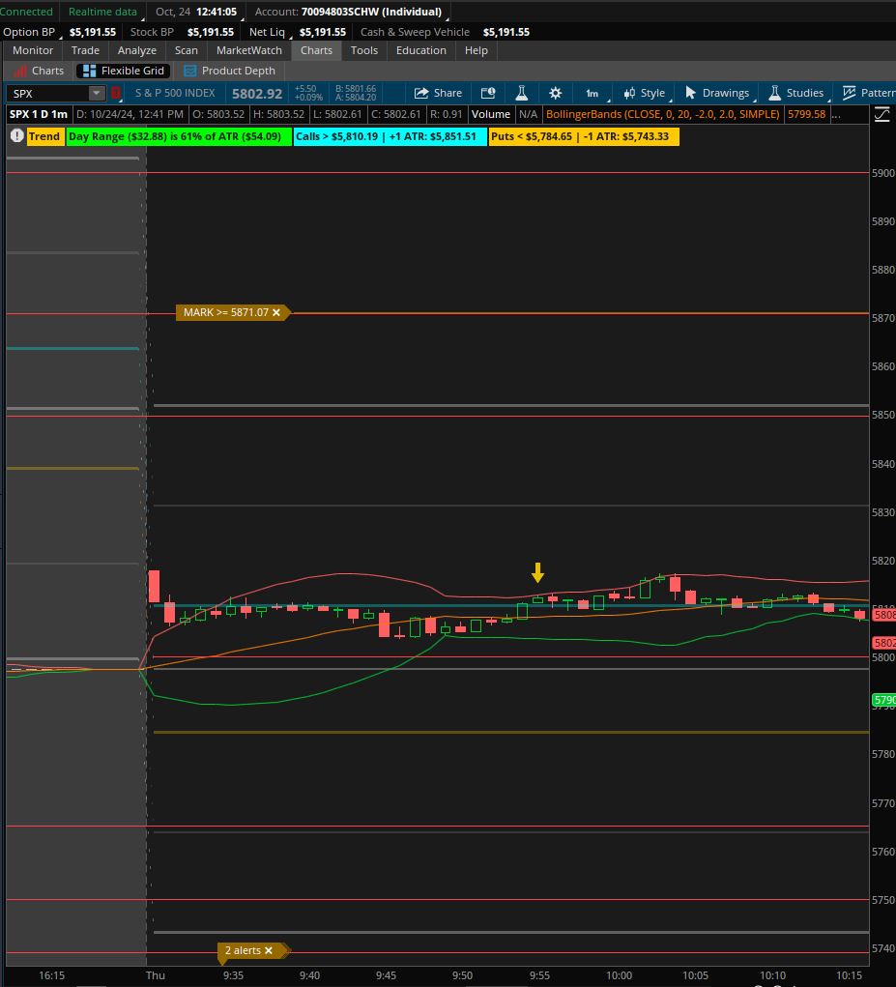
Task: Click the 5870 price axis label
Action: [882, 318]
